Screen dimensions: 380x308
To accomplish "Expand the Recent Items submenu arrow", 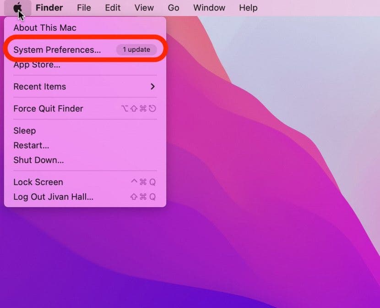I will click(152, 87).
